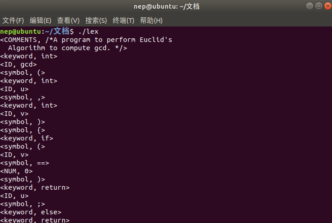
Task: Minimize the terminal window
Action: 310,6
